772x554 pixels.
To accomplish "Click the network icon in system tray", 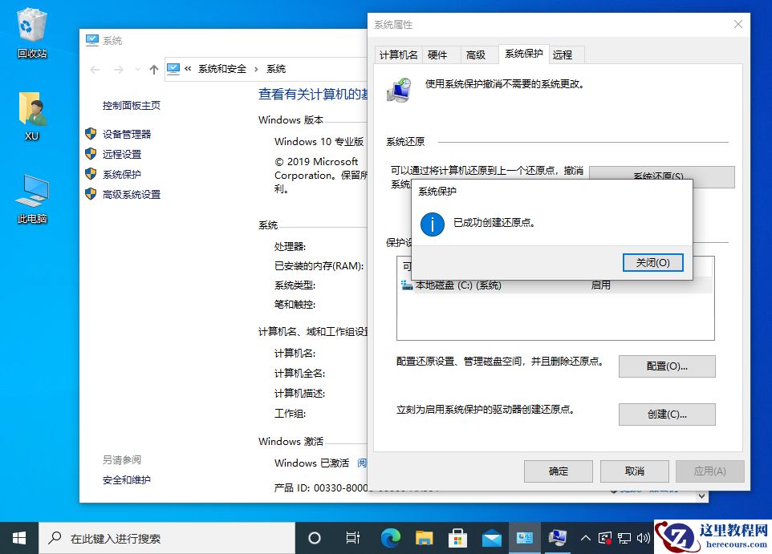I will [x=625, y=538].
